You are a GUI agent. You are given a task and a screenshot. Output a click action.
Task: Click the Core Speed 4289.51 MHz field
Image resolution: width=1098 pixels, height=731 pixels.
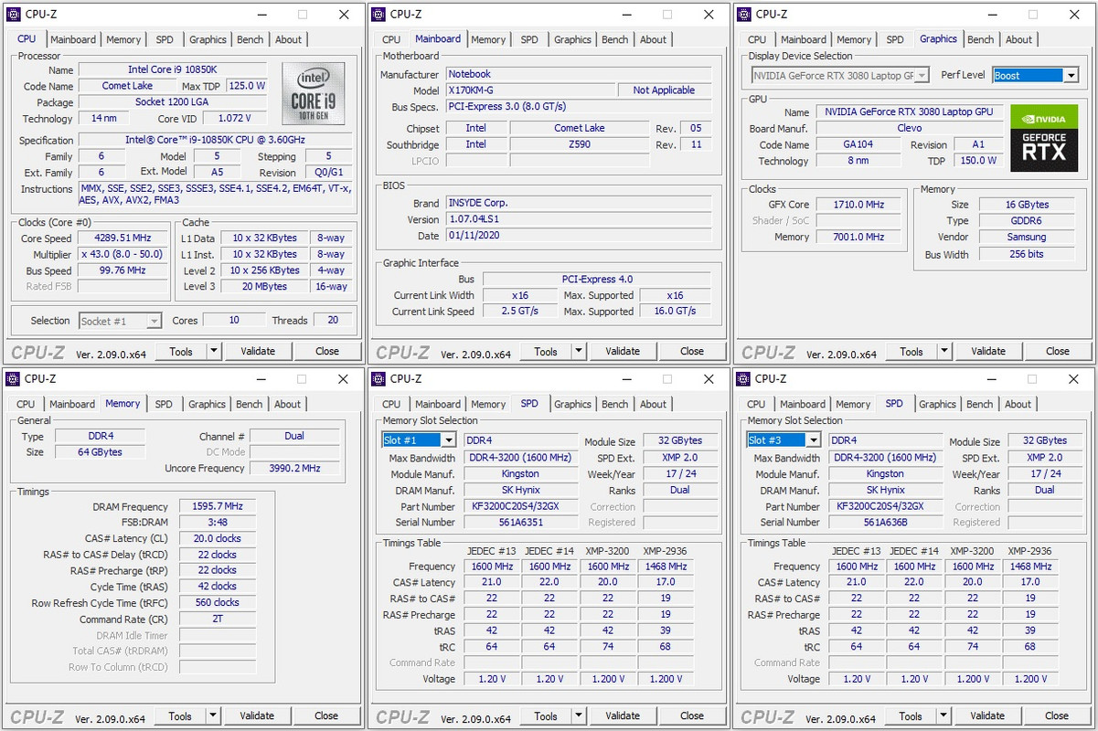(123, 238)
